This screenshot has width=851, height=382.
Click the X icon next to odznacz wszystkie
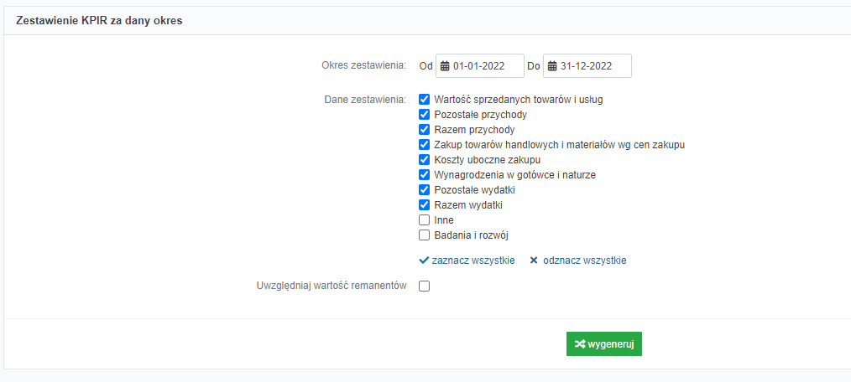(x=534, y=260)
